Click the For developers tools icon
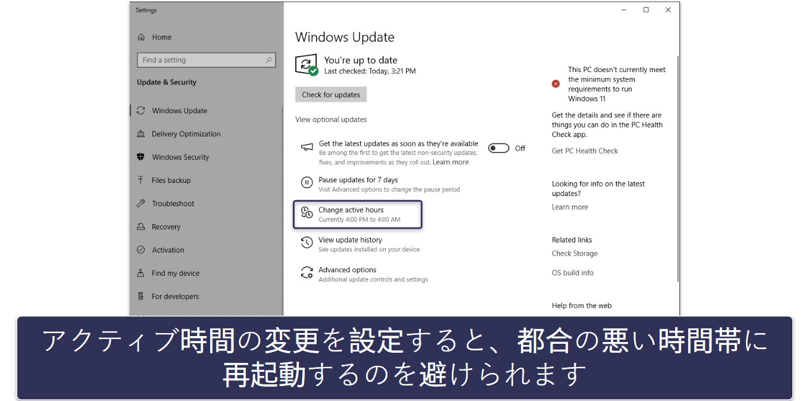 141,297
